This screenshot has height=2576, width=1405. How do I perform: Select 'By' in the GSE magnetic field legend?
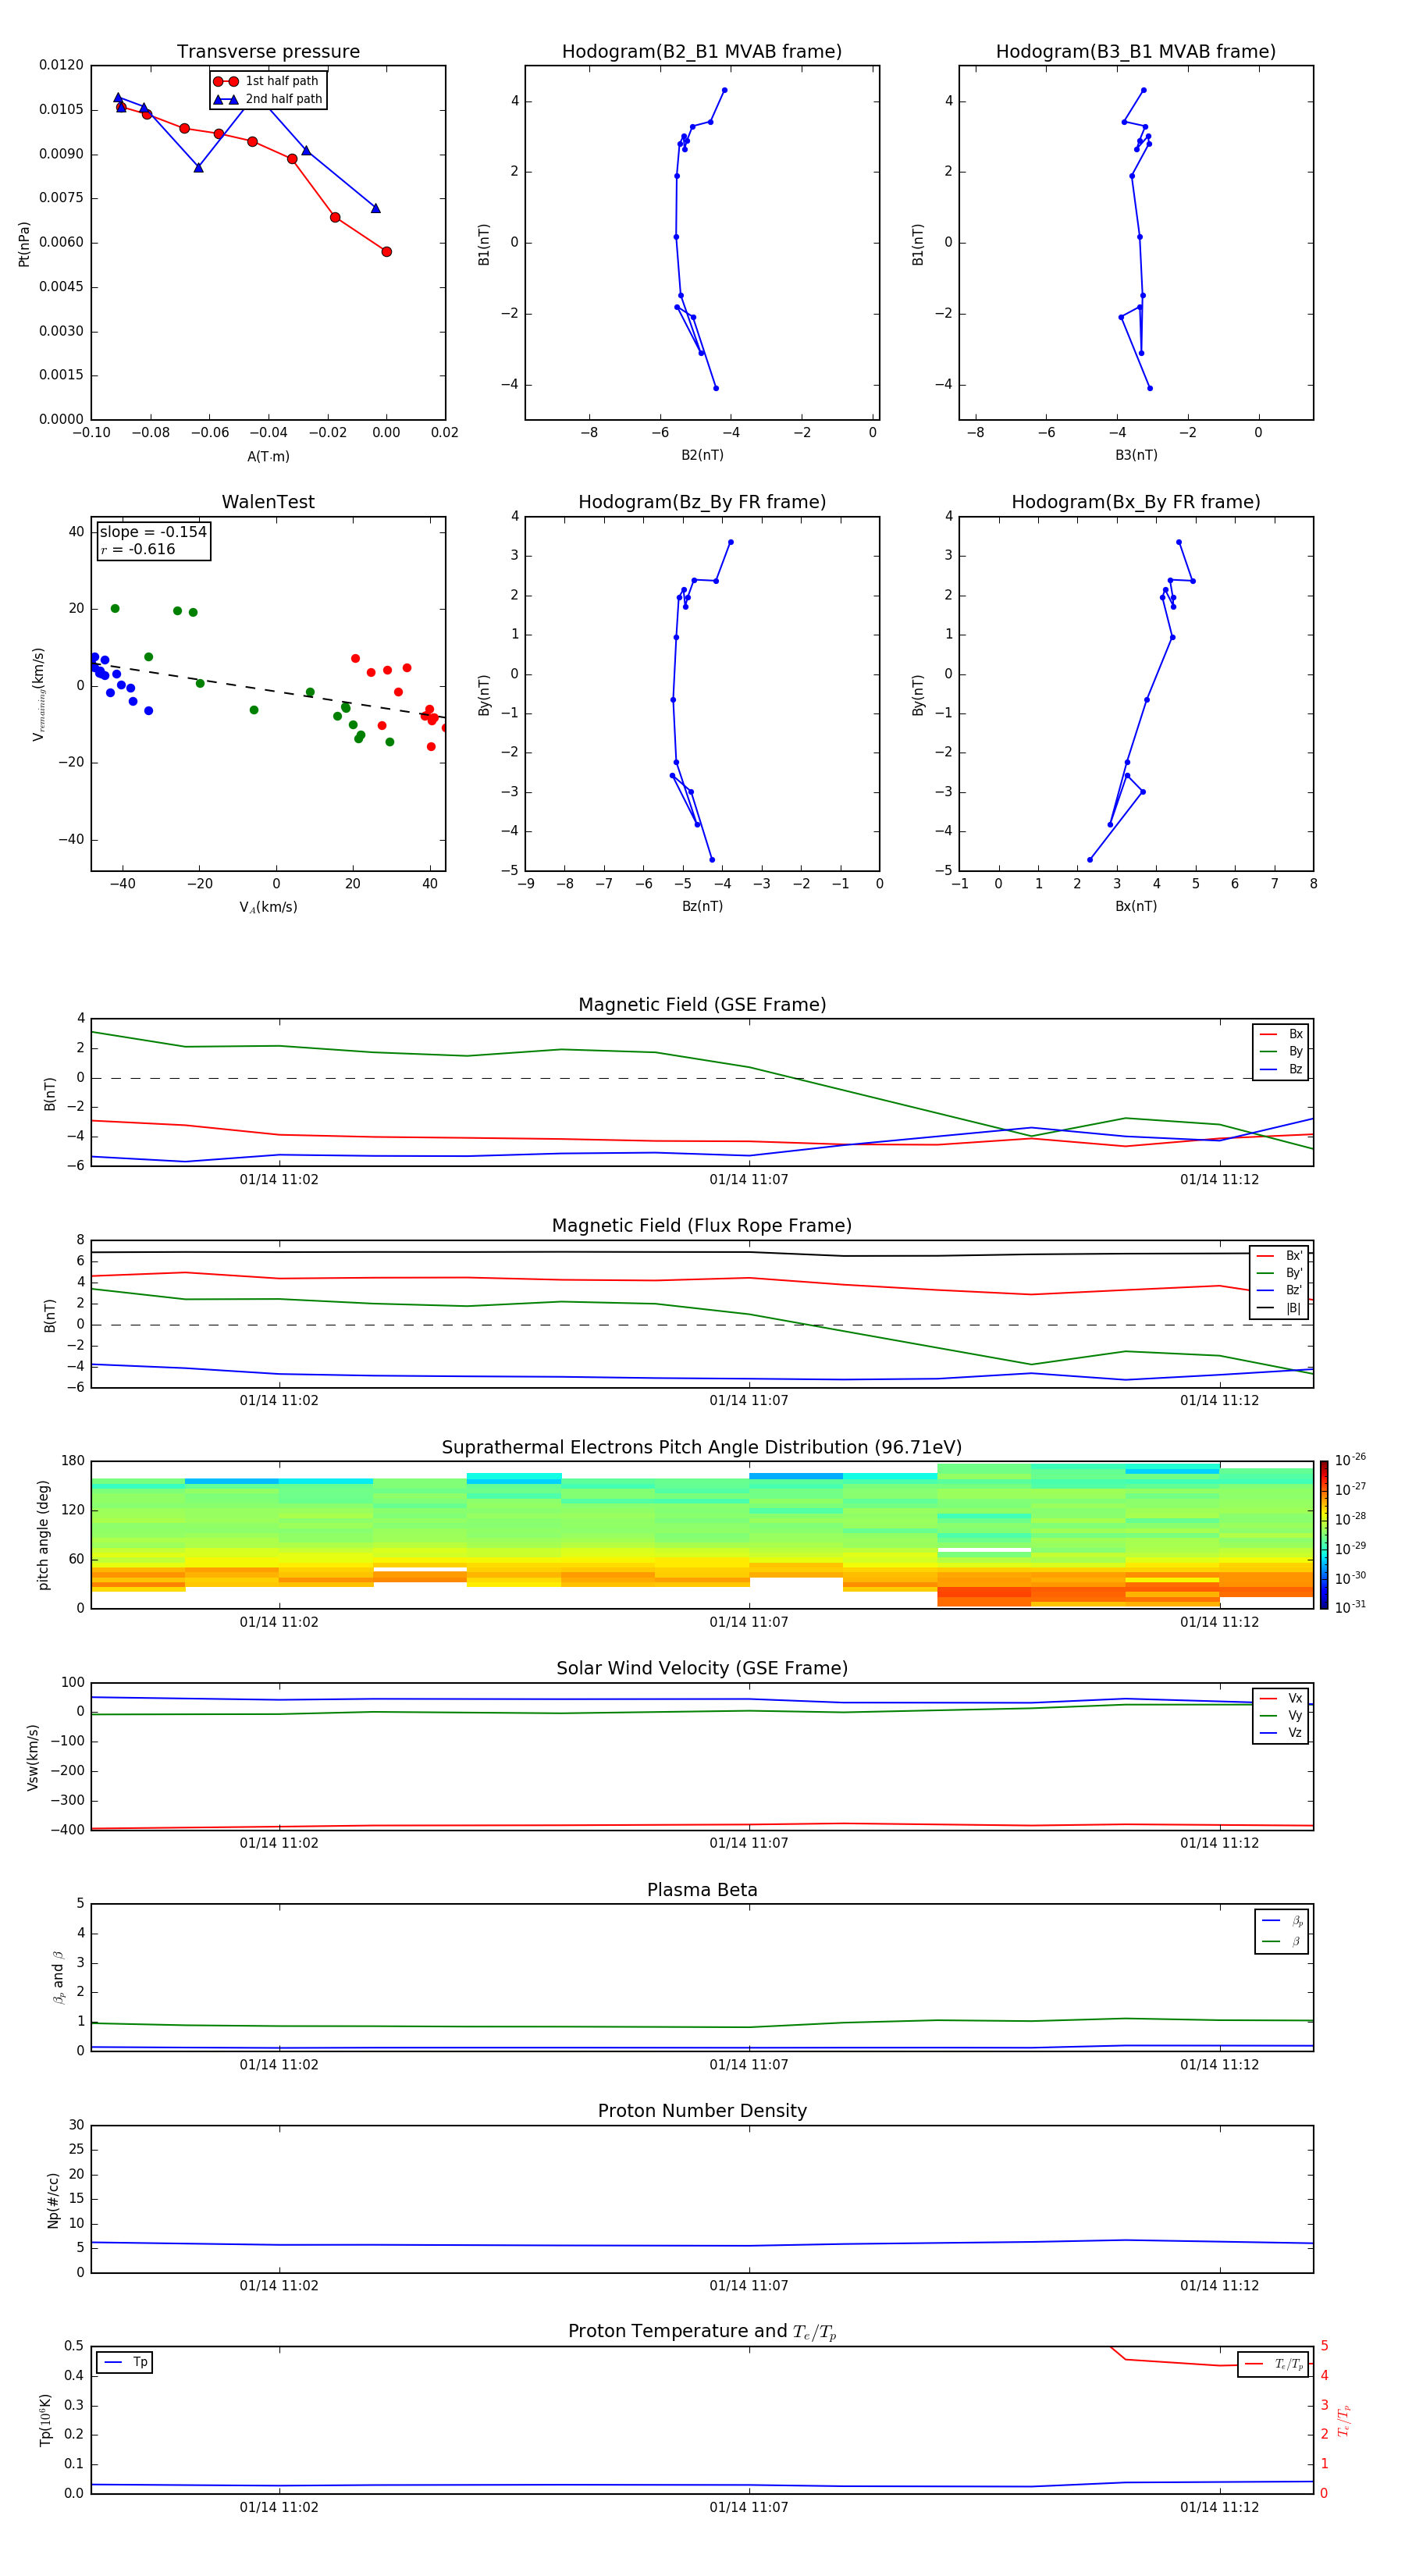pos(1281,1051)
